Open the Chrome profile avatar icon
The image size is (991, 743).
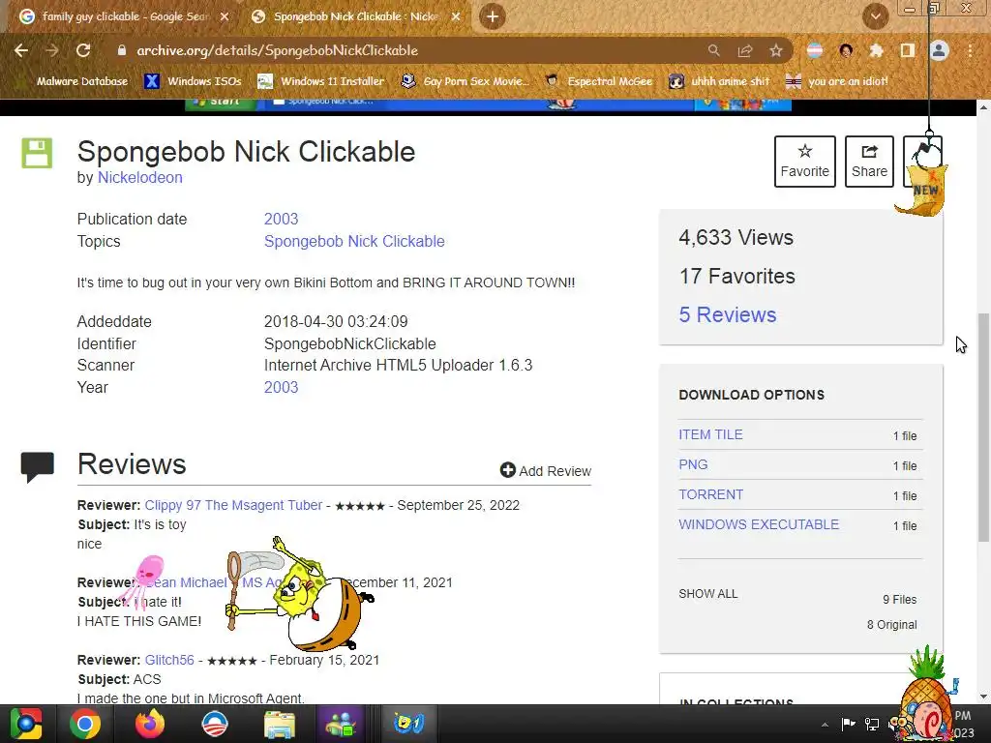tap(939, 50)
